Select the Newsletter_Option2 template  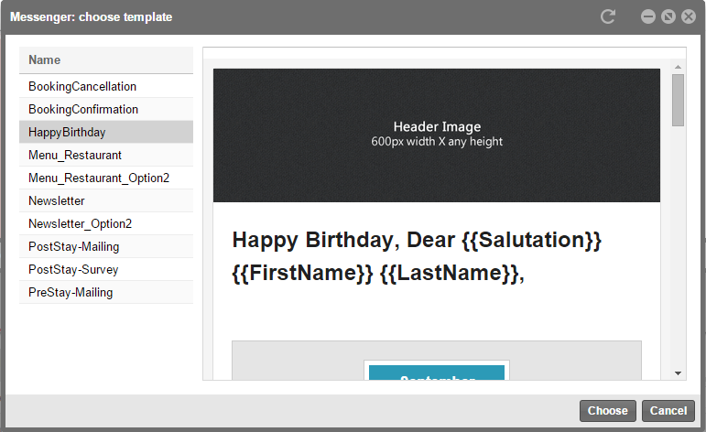tap(81, 223)
